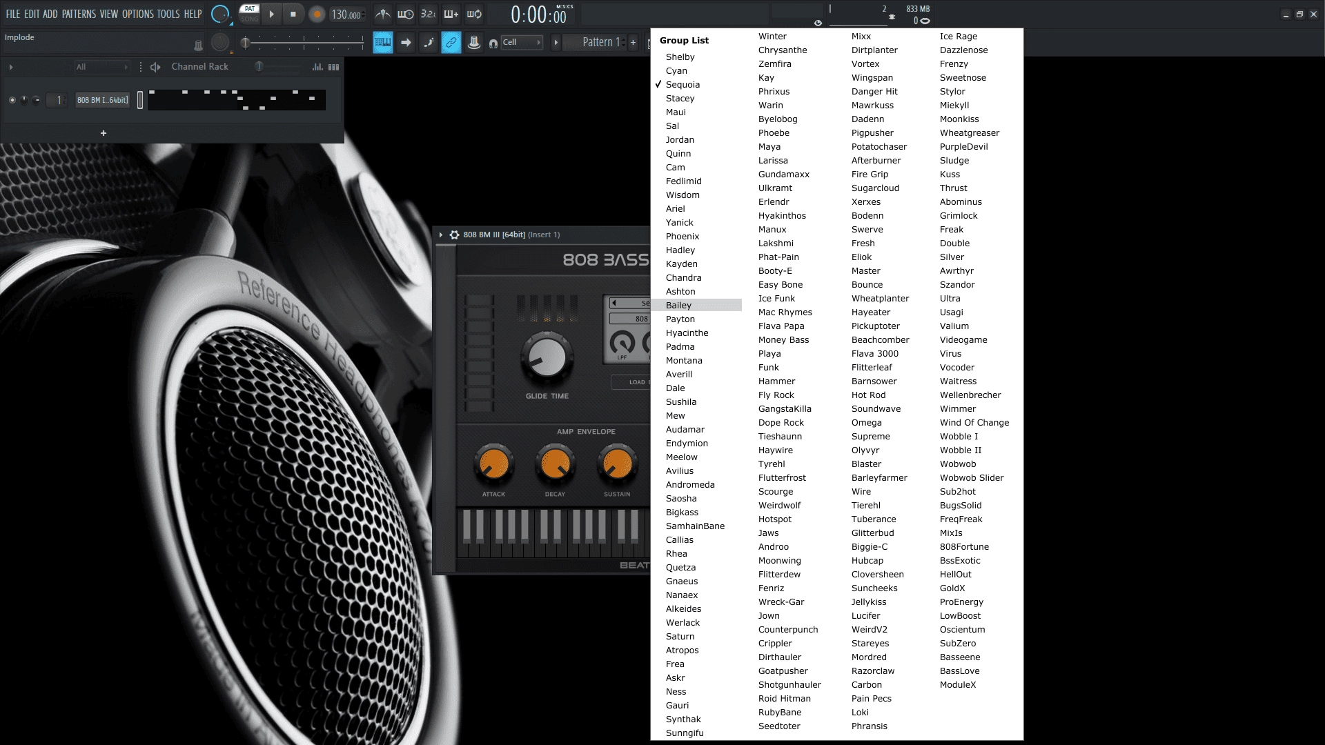
Task: Click the tempo 130.000 field
Action: tap(346, 14)
